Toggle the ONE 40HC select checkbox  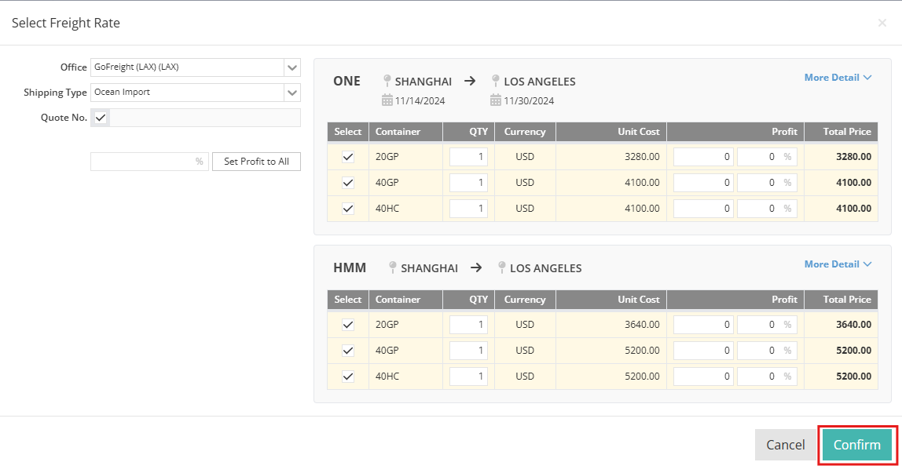pos(348,209)
